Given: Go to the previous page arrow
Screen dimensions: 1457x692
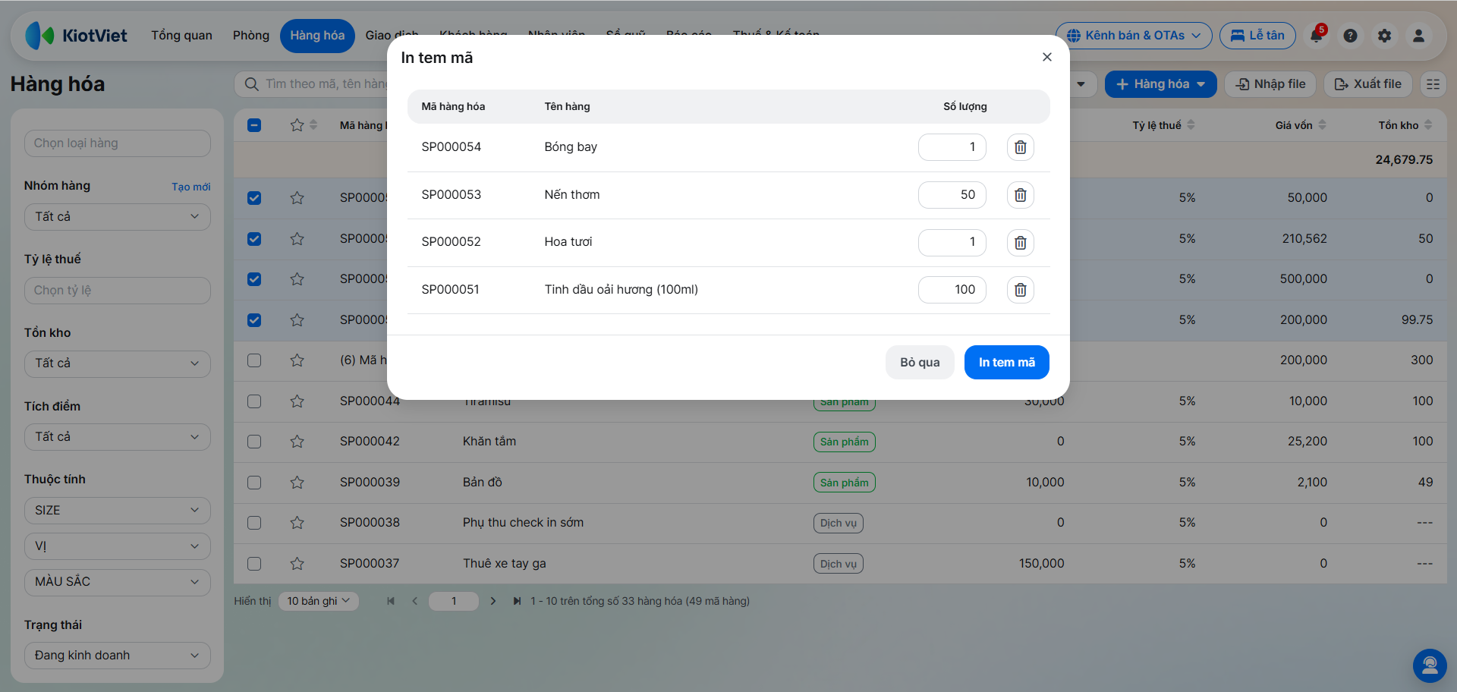Looking at the screenshot, I should (x=414, y=601).
